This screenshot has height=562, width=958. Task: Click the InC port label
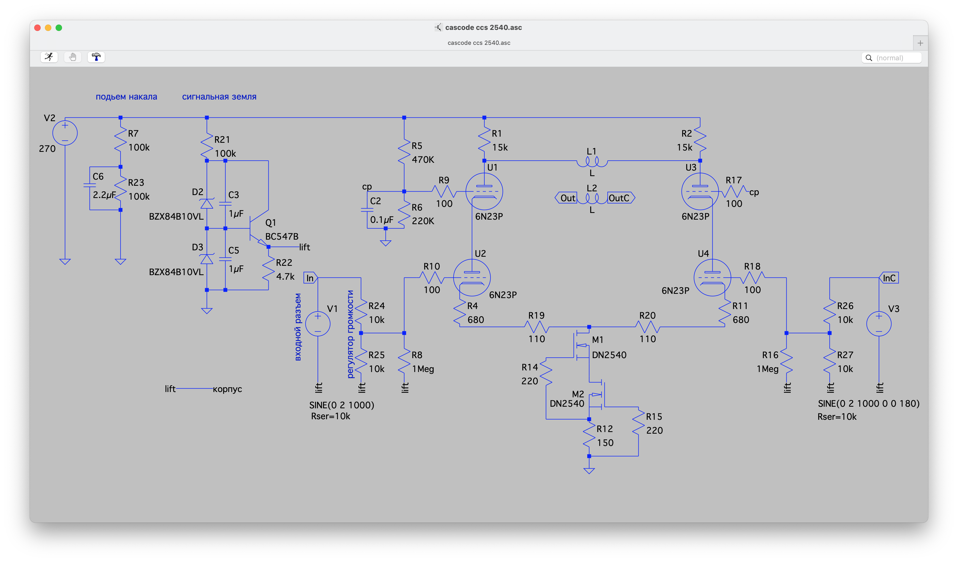pyautogui.click(x=889, y=278)
